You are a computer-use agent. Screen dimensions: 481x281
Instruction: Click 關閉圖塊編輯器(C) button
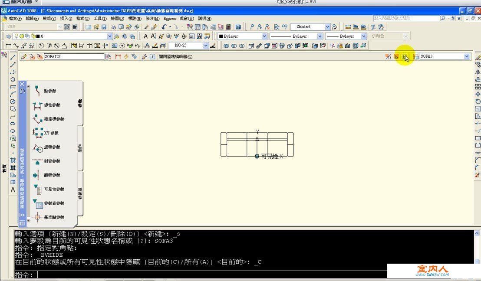175,57
